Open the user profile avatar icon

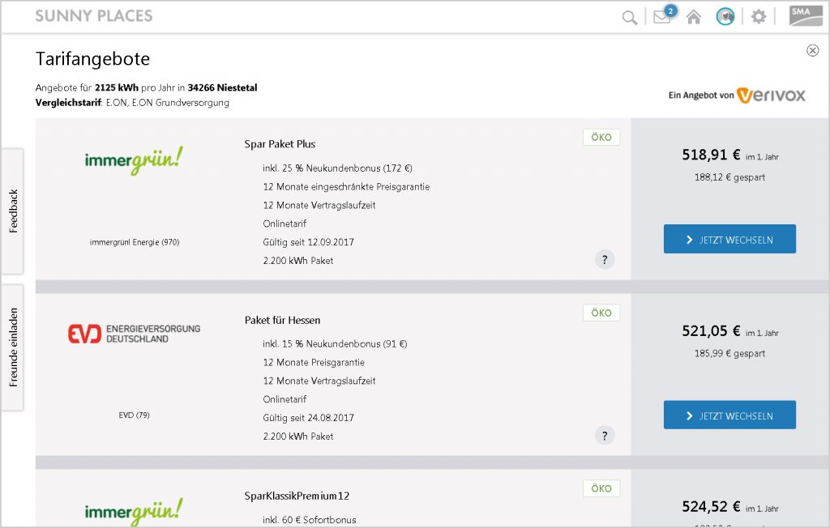coord(725,16)
